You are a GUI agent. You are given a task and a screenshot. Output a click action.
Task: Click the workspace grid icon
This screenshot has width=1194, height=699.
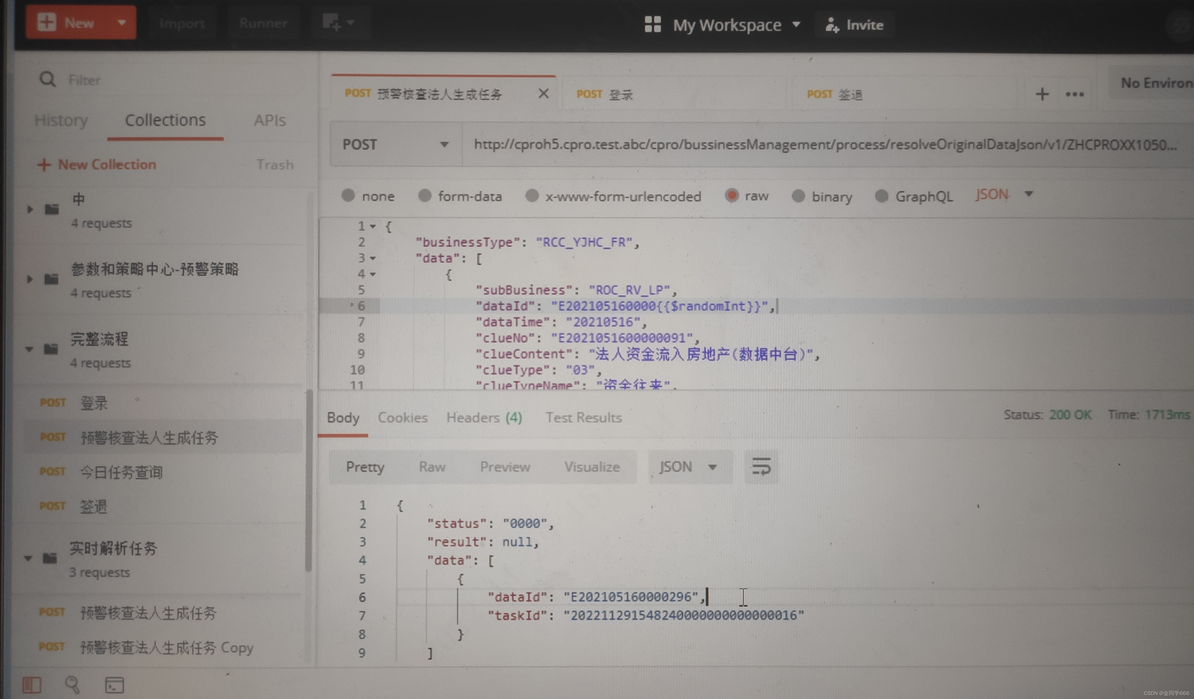point(653,24)
